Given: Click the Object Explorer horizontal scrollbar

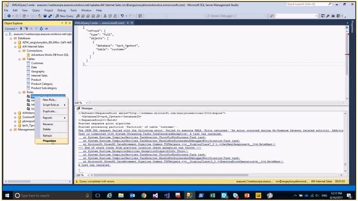Looking at the screenshot, I should 19,181.
